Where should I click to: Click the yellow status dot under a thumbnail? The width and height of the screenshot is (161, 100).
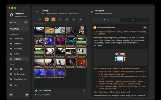coord(35,56)
